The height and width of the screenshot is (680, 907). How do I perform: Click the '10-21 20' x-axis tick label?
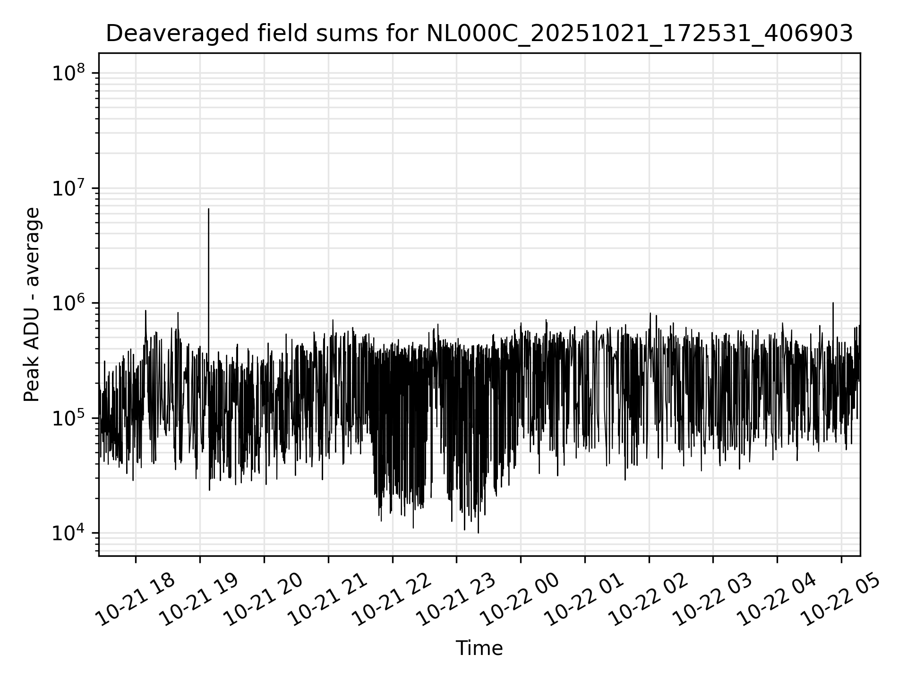[263, 600]
